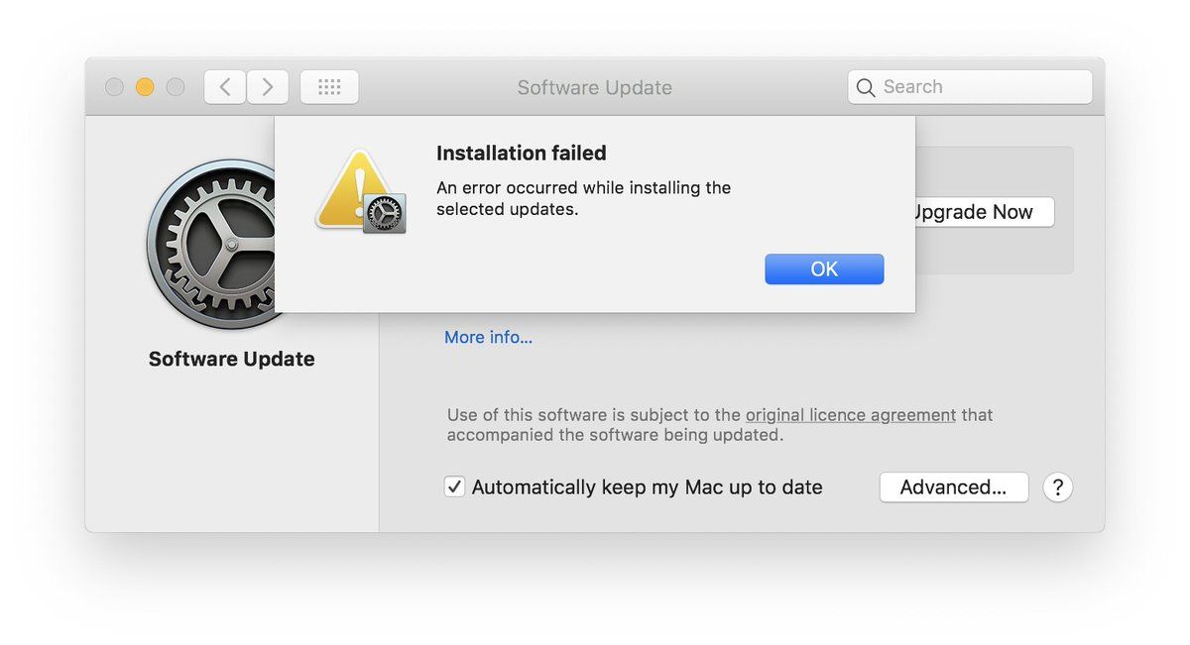Click the OK button in the error dialog
This screenshot has width=1190, height=645.
click(x=824, y=269)
